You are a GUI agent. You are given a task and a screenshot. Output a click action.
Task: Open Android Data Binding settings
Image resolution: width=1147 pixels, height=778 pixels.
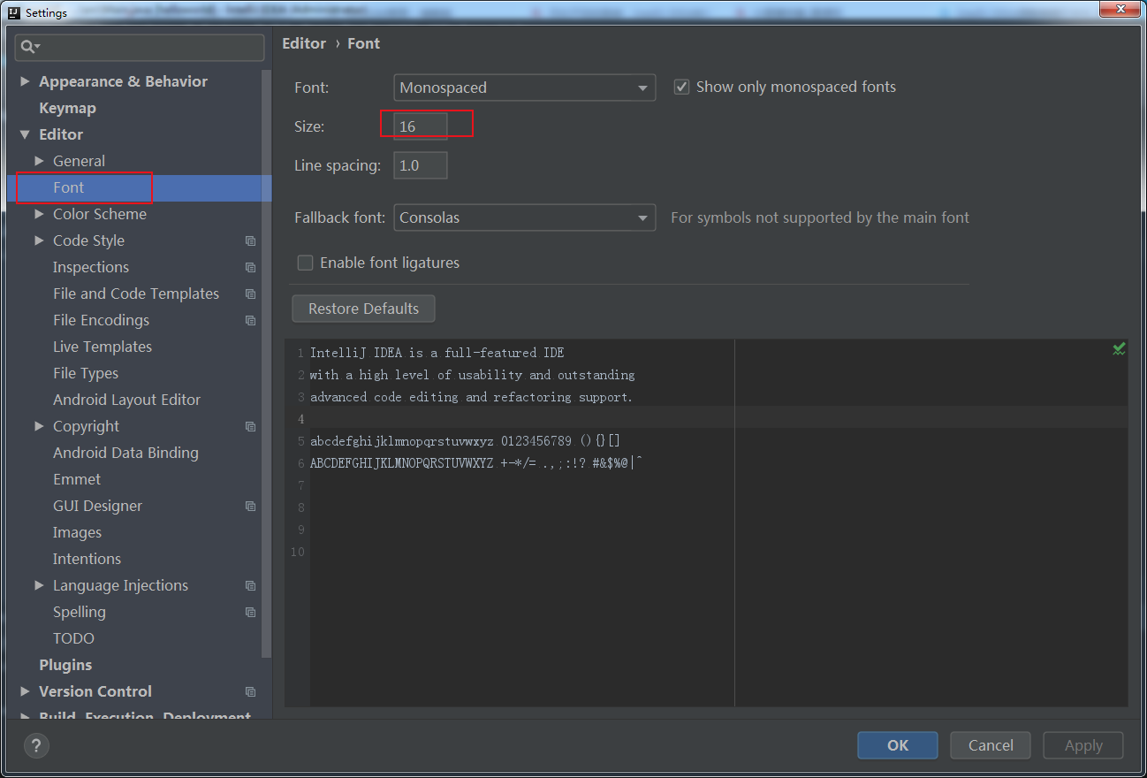point(125,453)
